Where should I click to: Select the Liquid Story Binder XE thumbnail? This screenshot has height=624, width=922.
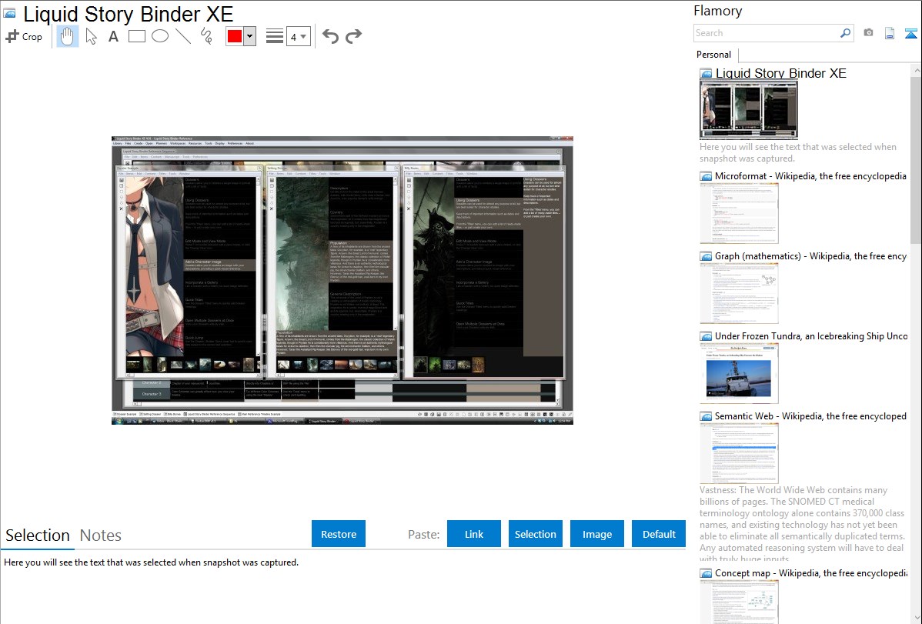pos(749,110)
